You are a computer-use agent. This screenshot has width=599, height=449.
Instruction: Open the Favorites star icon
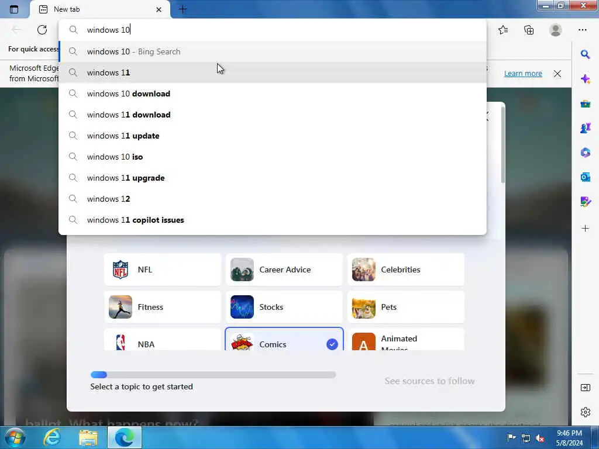503,30
